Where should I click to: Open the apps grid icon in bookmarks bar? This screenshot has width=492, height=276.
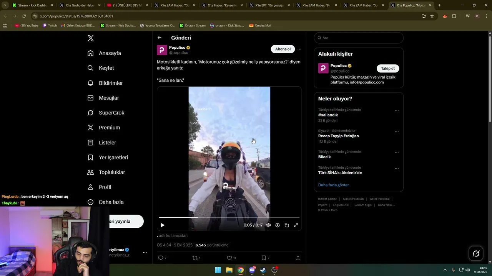[5, 26]
